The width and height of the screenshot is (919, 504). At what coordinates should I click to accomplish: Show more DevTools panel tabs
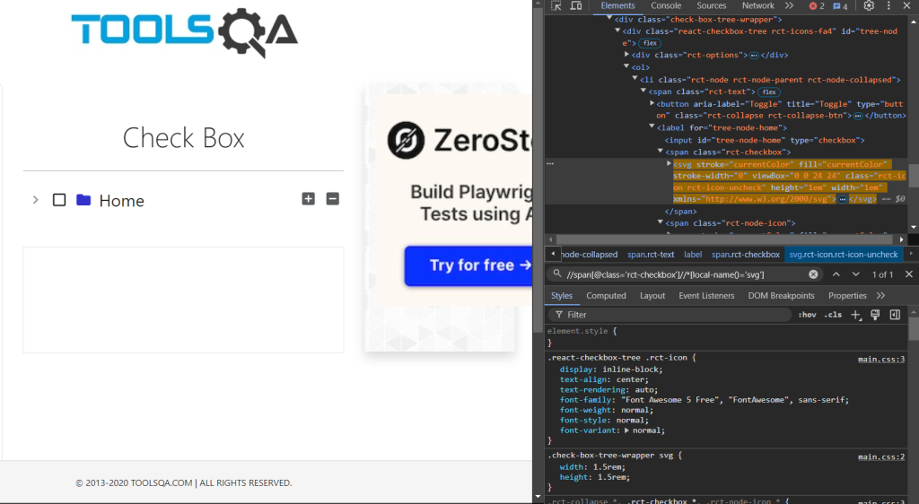pos(790,6)
